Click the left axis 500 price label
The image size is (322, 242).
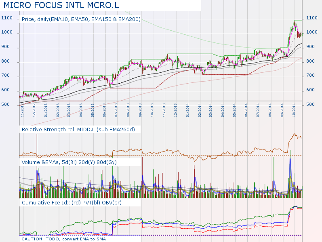6,104
